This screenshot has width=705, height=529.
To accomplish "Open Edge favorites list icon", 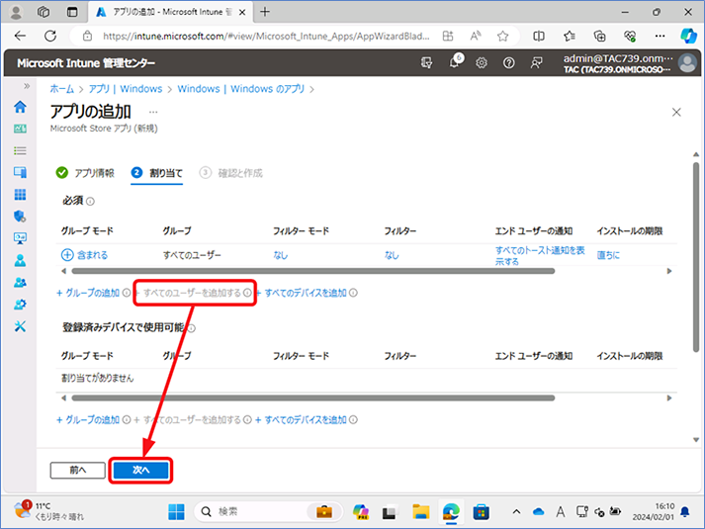I will [570, 36].
